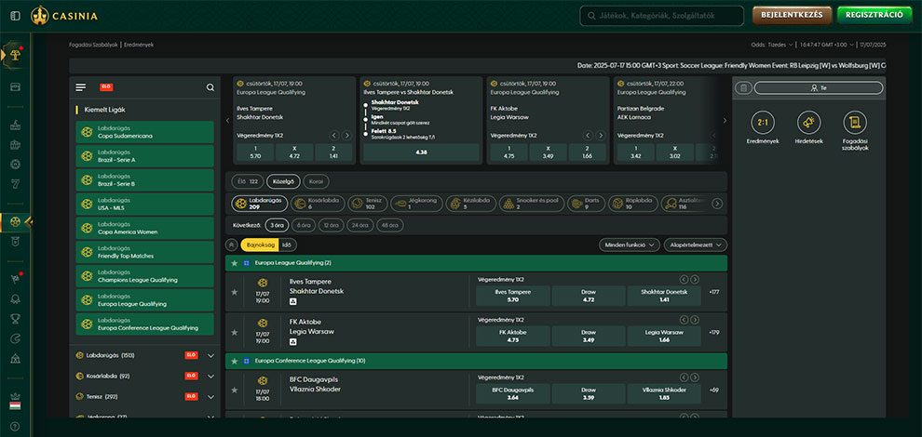Select the Te bet slip pill
922x437 pixels.
819,88
